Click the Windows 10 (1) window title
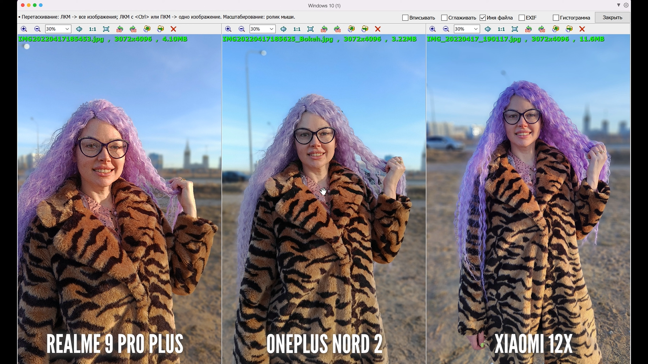Image resolution: width=648 pixels, height=364 pixels. tap(324, 6)
